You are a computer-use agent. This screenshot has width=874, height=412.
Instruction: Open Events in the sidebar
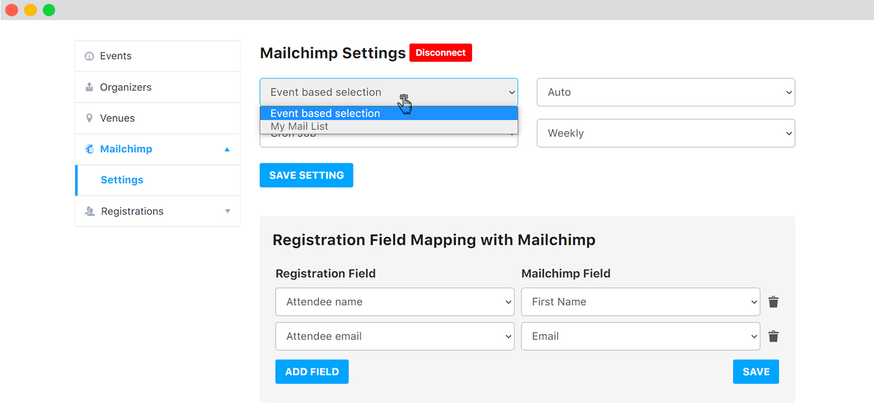click(158, 56)
